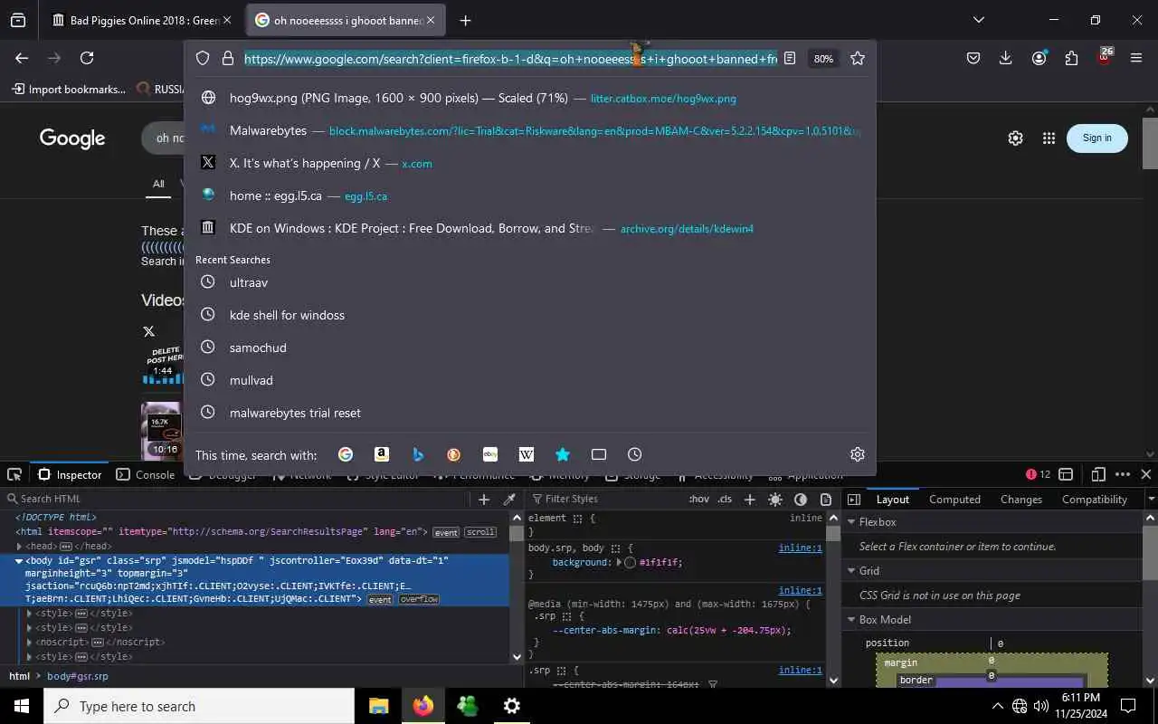Add new CSS rule plus button
The width and height of the screenshot is (1158, 724).
[749, 499]
